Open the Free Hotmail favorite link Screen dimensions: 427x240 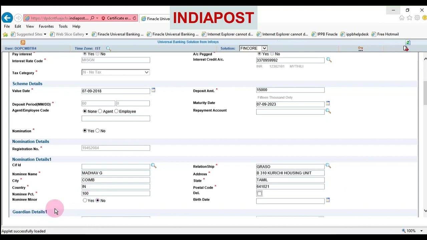[x=385, y=34]
